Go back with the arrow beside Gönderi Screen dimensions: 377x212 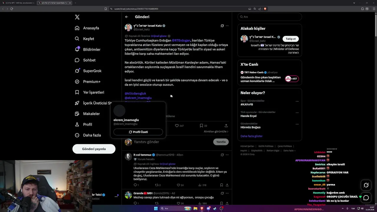[x=127, y=17]
